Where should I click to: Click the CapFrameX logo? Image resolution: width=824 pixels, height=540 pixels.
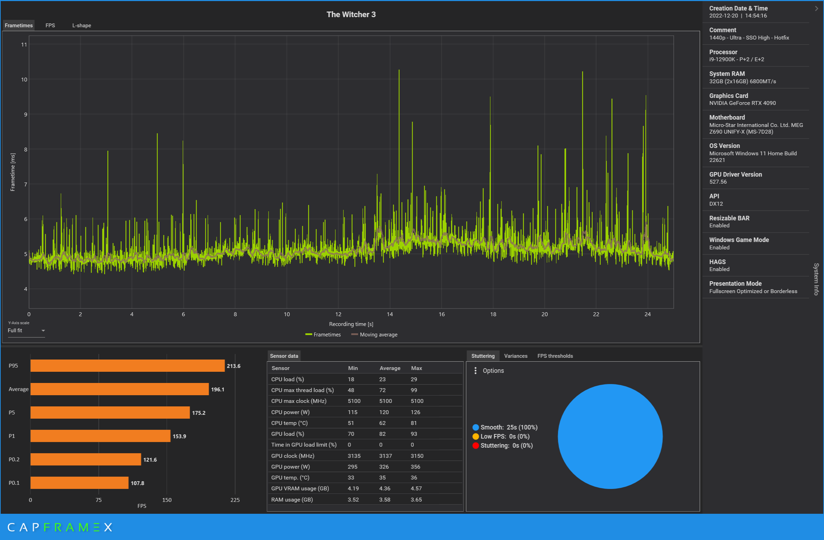[x=59, y=527]
